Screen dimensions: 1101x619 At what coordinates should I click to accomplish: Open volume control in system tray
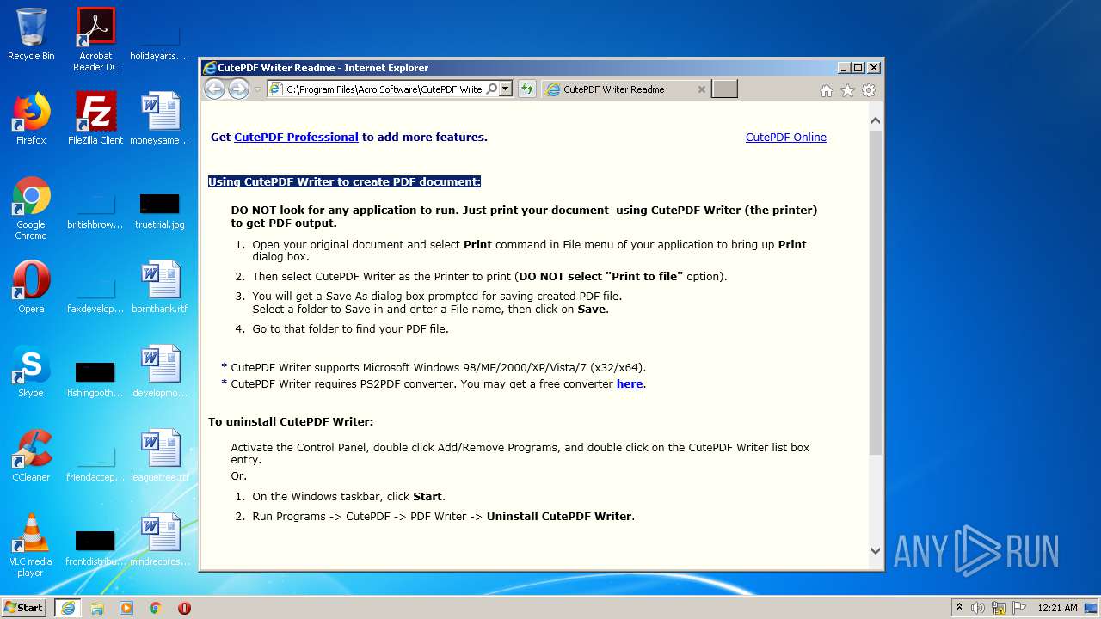click(977, 608)
